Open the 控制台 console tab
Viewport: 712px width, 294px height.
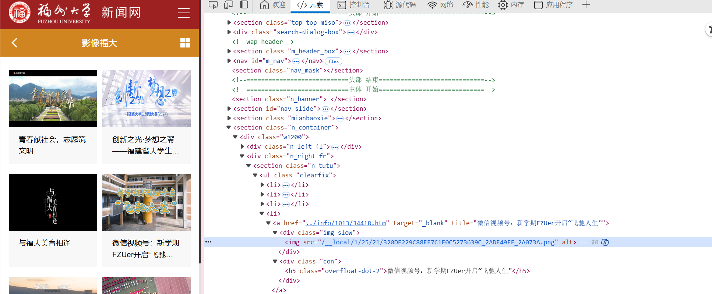pyautogui.click(x=353, y=5)
